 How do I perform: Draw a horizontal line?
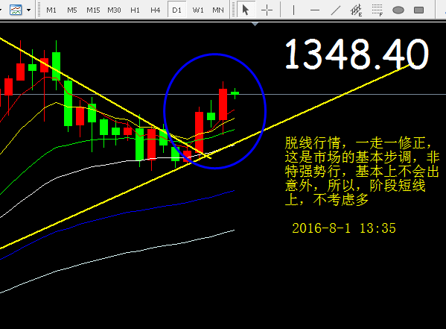click(315, 10)
